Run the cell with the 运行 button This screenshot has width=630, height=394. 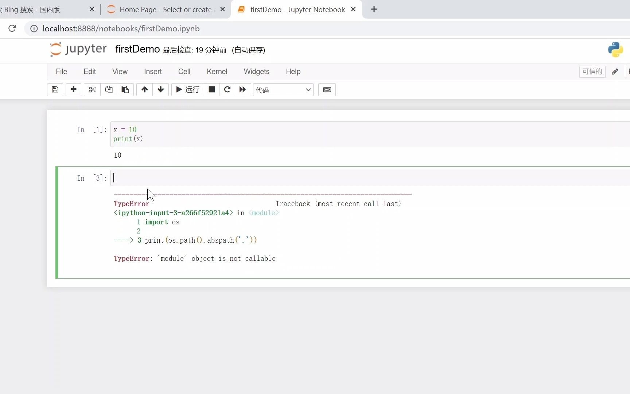tap(187, 90)
